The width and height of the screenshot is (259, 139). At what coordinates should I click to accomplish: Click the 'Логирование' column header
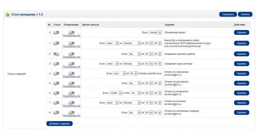click(71, 25)
